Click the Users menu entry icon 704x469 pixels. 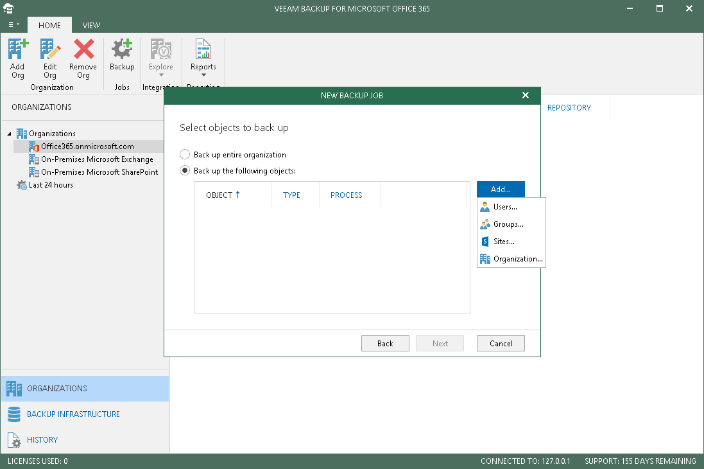pyautogui.click(x=485, y=207)
